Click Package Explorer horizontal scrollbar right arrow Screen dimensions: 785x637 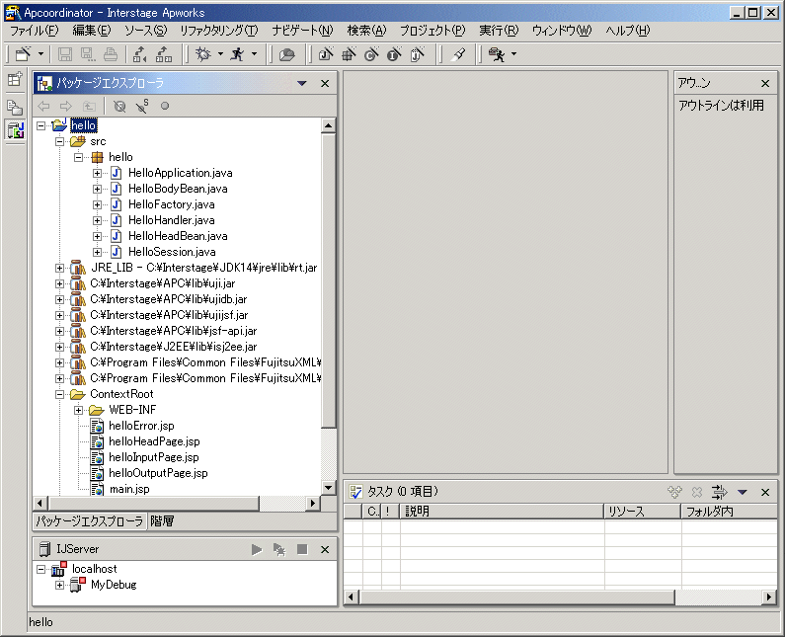(313, 503)
